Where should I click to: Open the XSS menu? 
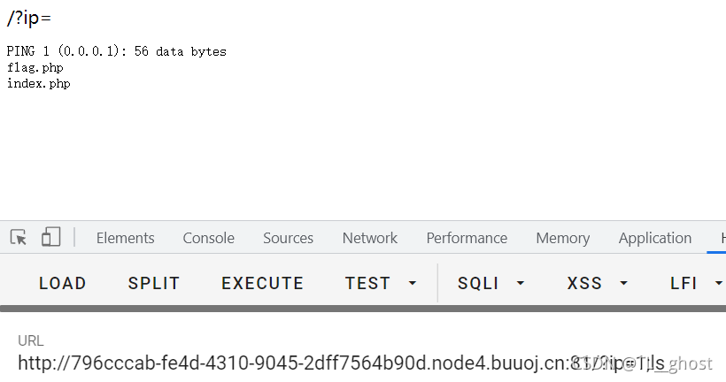pos(584,283)
